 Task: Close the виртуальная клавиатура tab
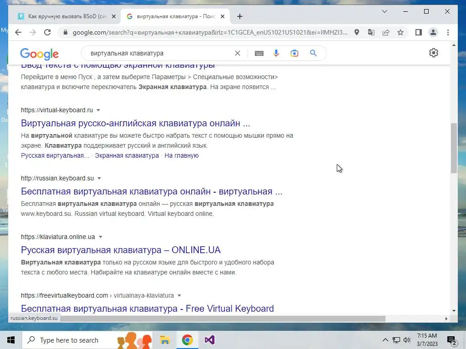pyautogui.click(x=222, y=17)
